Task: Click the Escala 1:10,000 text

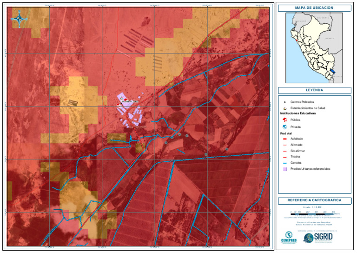Action: tap(312, 207)
